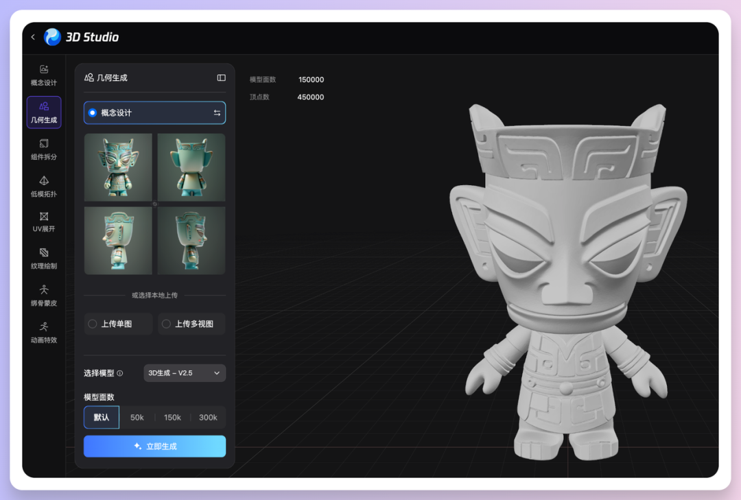Click the swap arrows icon in 概念设计 row
Screen dimensions: 741x500
pos(217,113)
